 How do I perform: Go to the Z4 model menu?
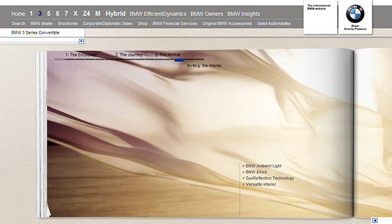coord(86,13)
